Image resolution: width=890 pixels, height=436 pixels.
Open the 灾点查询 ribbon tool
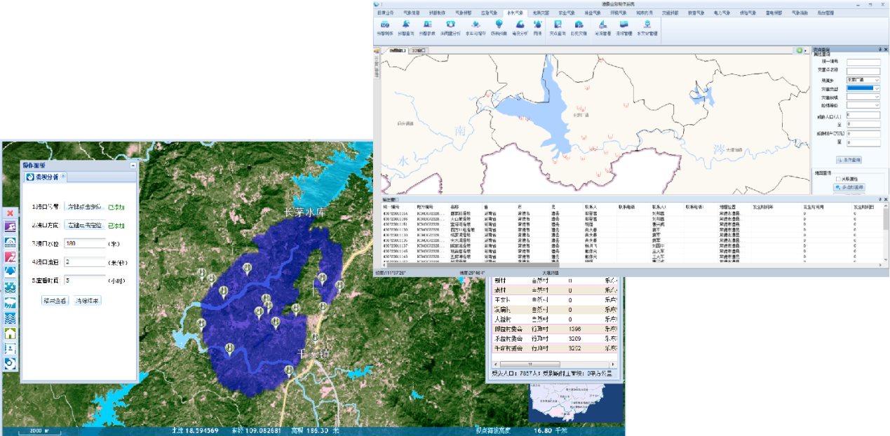click(558, 27)
